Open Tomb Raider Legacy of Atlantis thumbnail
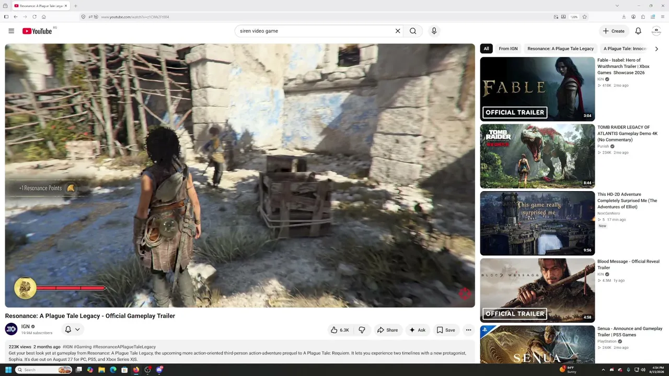669x376 pixels. (x=537, y=156)
